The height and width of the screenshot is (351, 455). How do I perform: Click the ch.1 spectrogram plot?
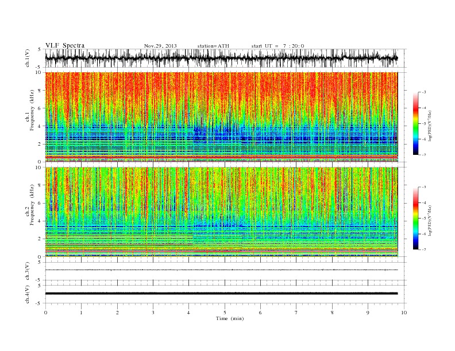tap(221, 117)
